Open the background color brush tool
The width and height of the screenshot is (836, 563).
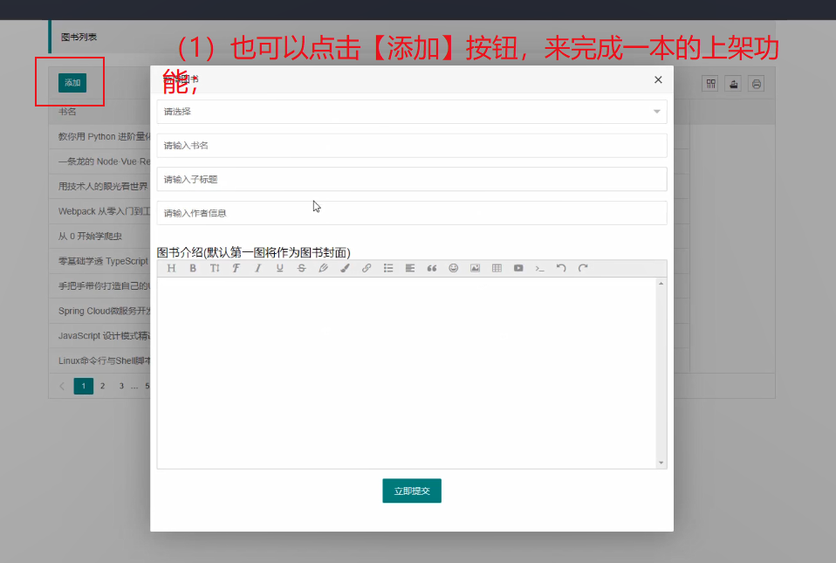click(345, 268)
